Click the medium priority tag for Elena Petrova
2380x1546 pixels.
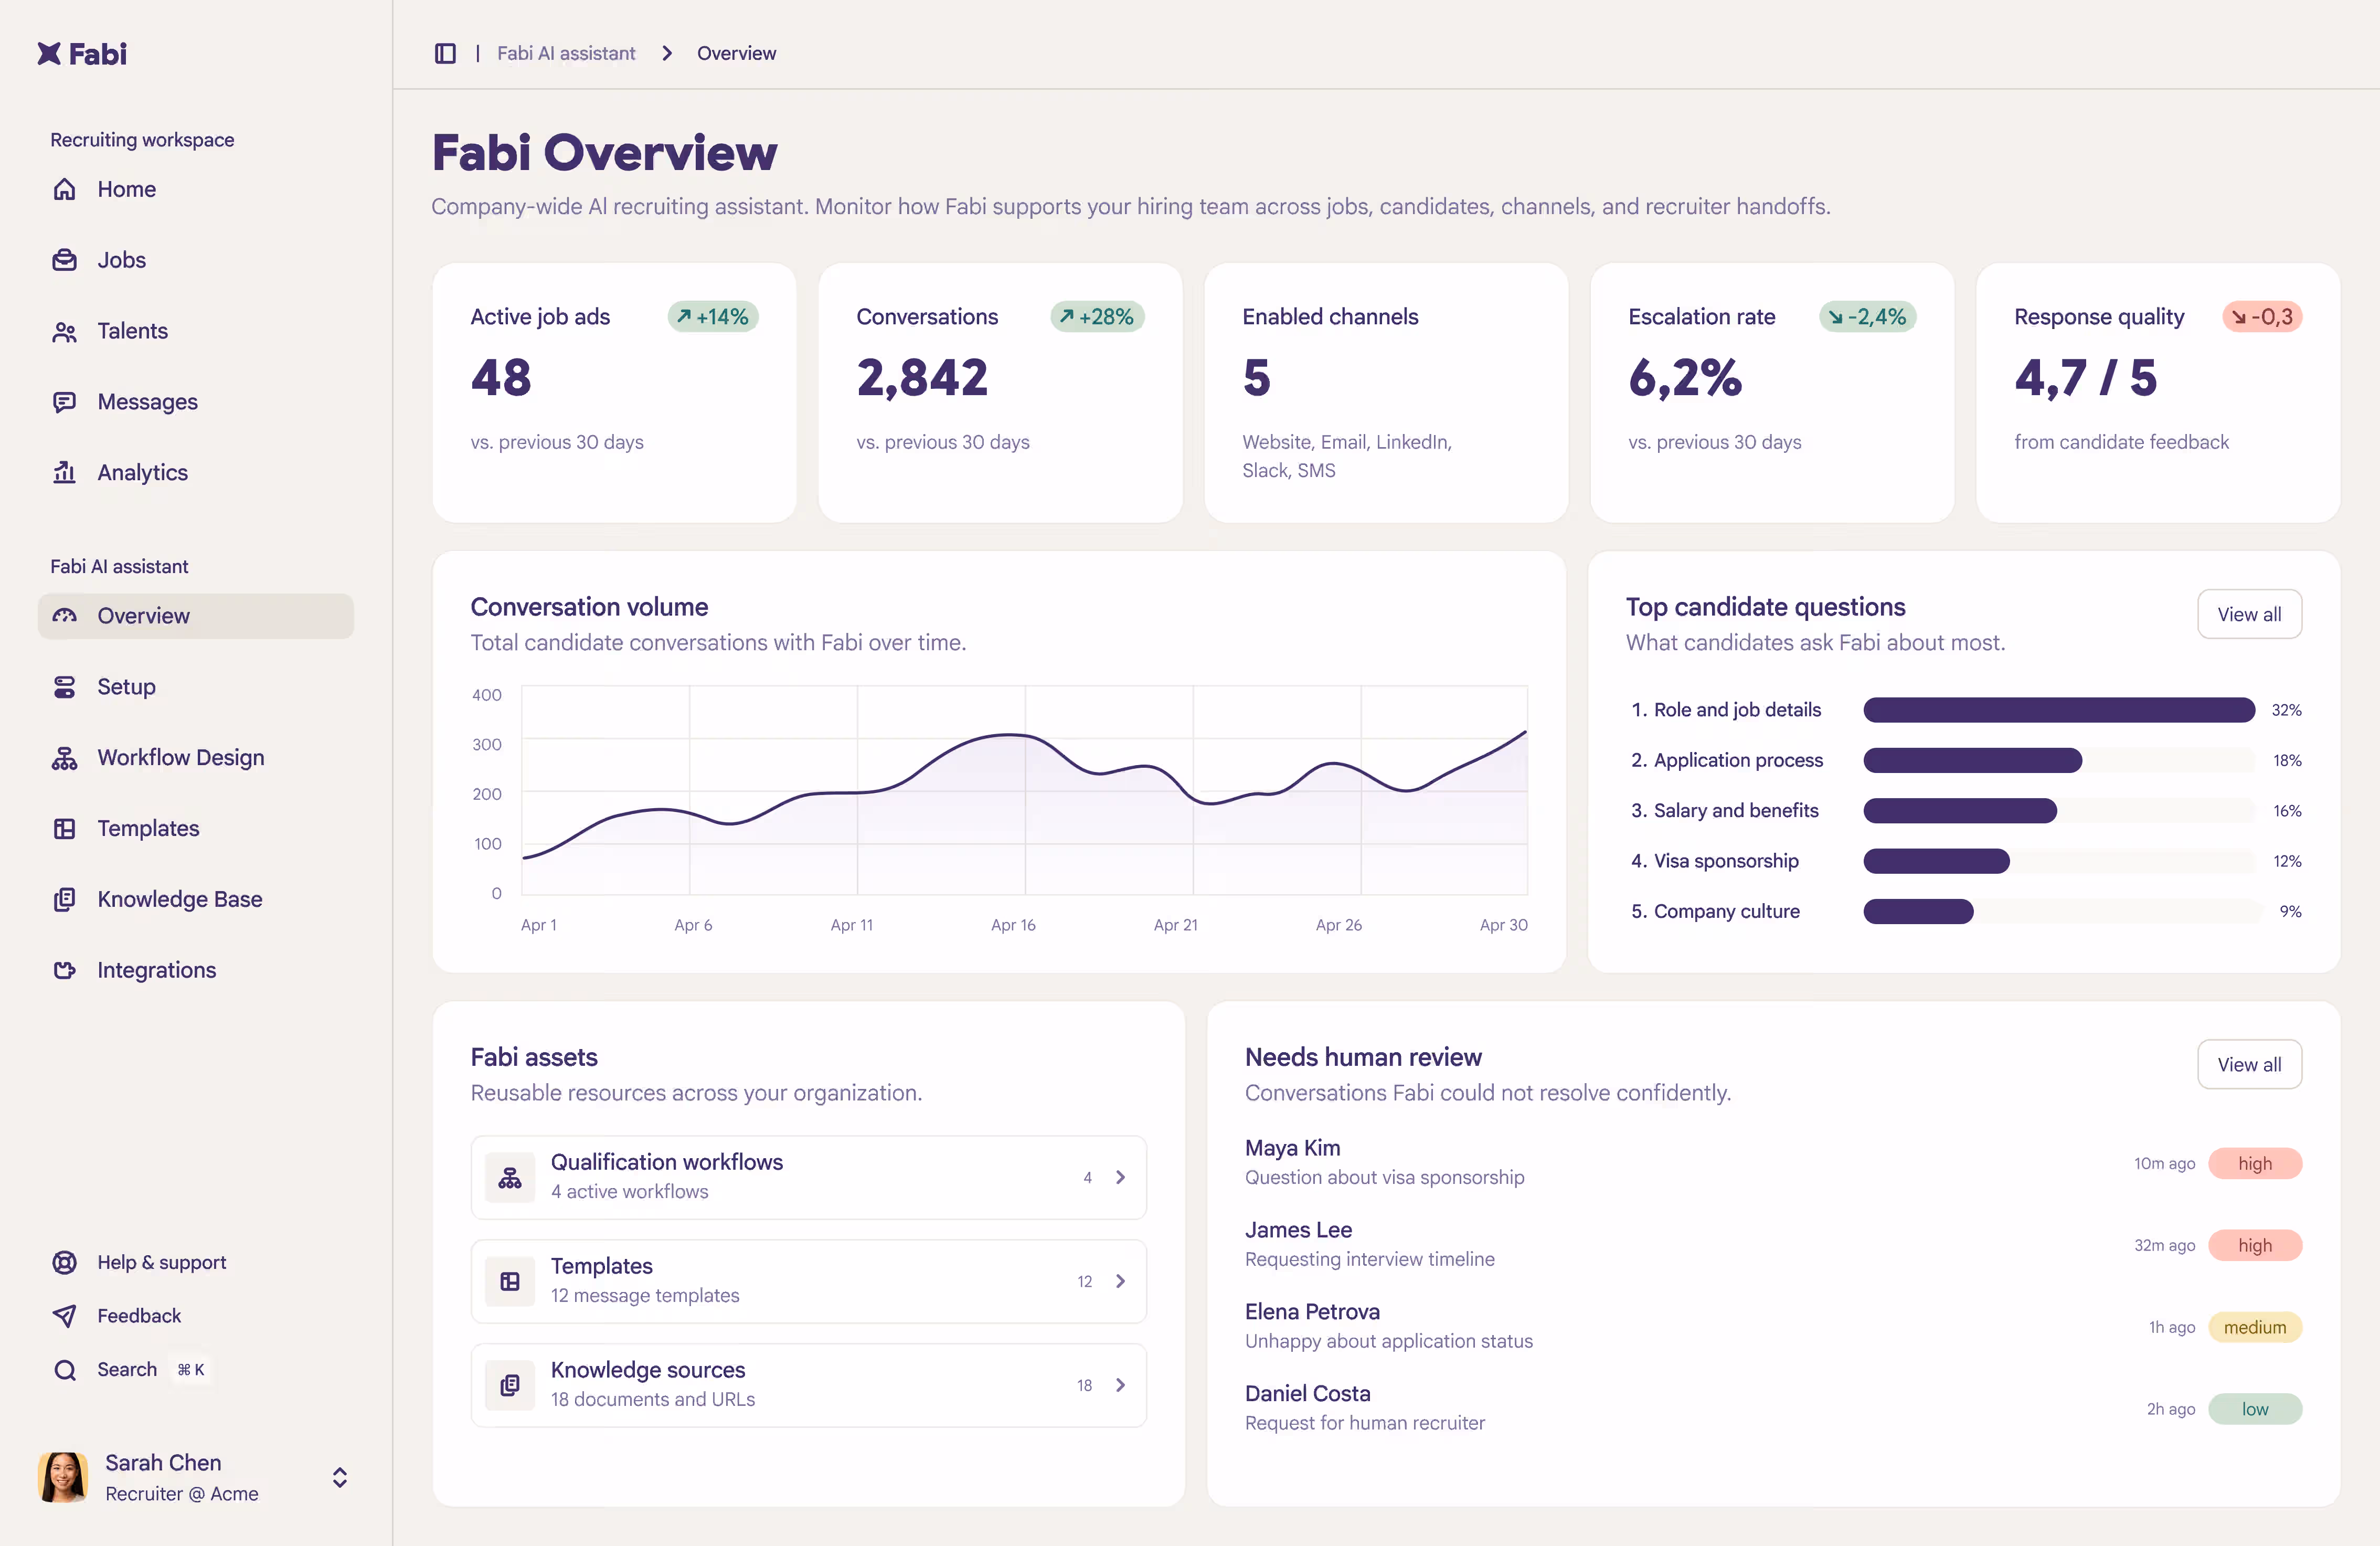pyautogui.click(x=2255, y=1327)
